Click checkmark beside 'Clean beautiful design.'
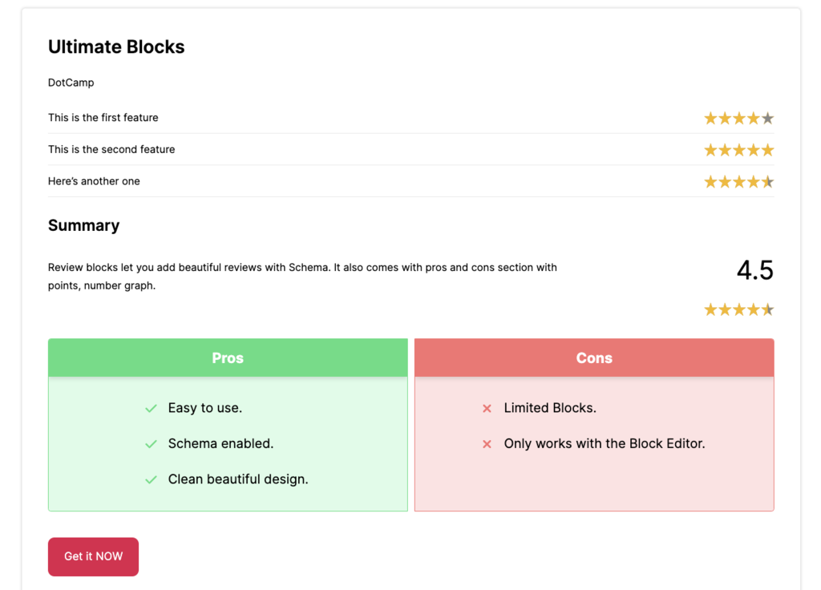 click(151, 480)
